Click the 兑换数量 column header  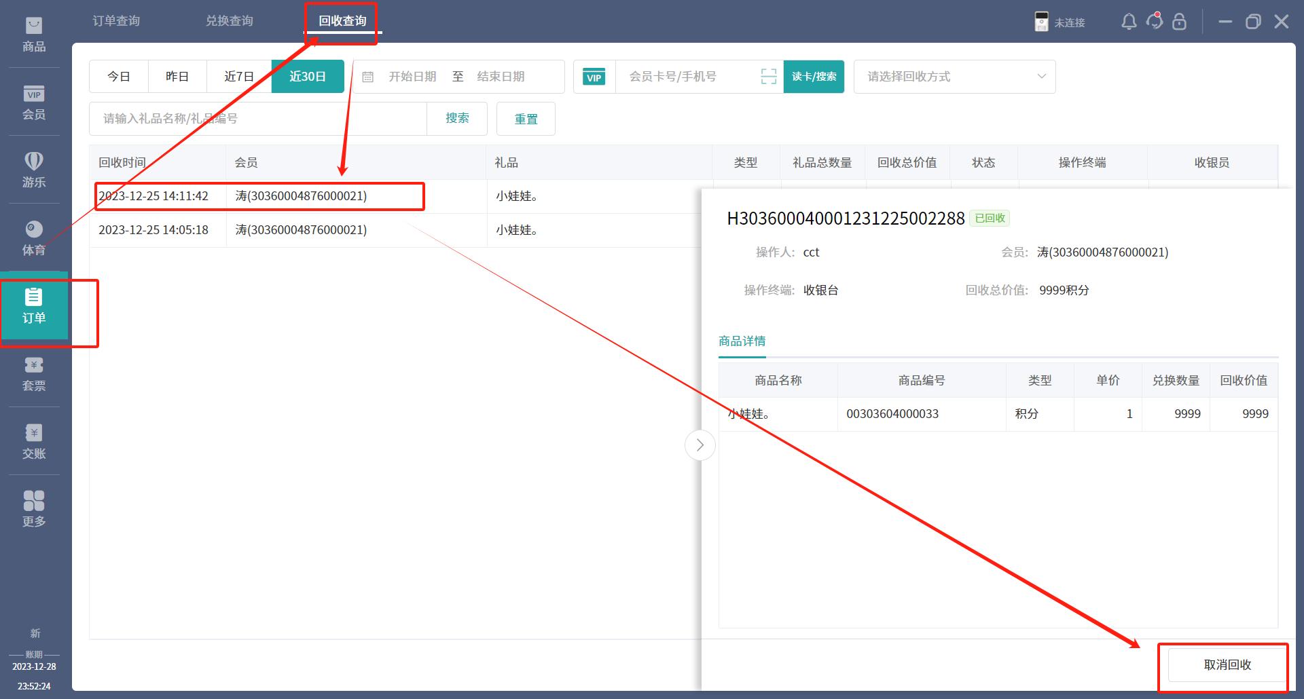coord(1176,381)
